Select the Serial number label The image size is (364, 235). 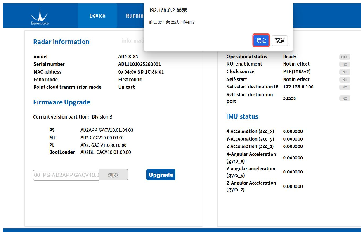tap(49, 64)
